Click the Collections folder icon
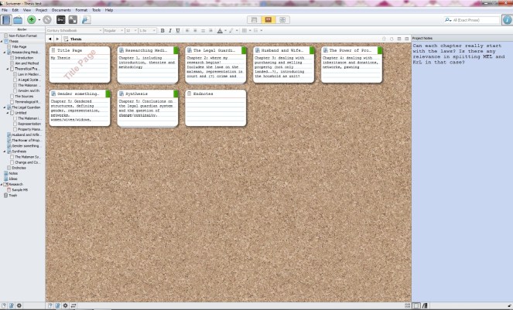The height and width of the screenshot is (310, 513). pyautogui.click(x=18, y=19)
